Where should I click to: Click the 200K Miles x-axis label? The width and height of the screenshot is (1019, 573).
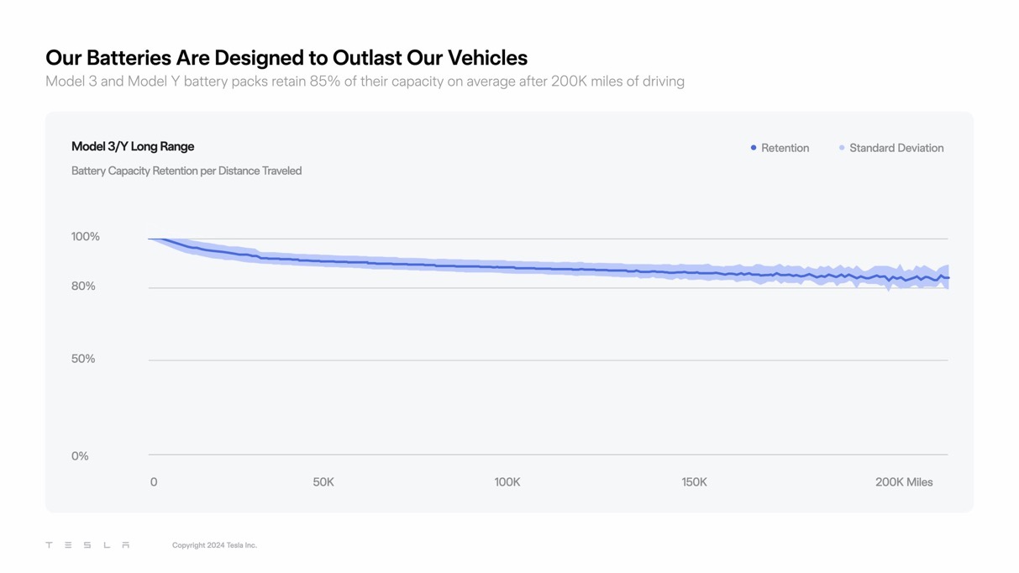click(x=904, y=482)
